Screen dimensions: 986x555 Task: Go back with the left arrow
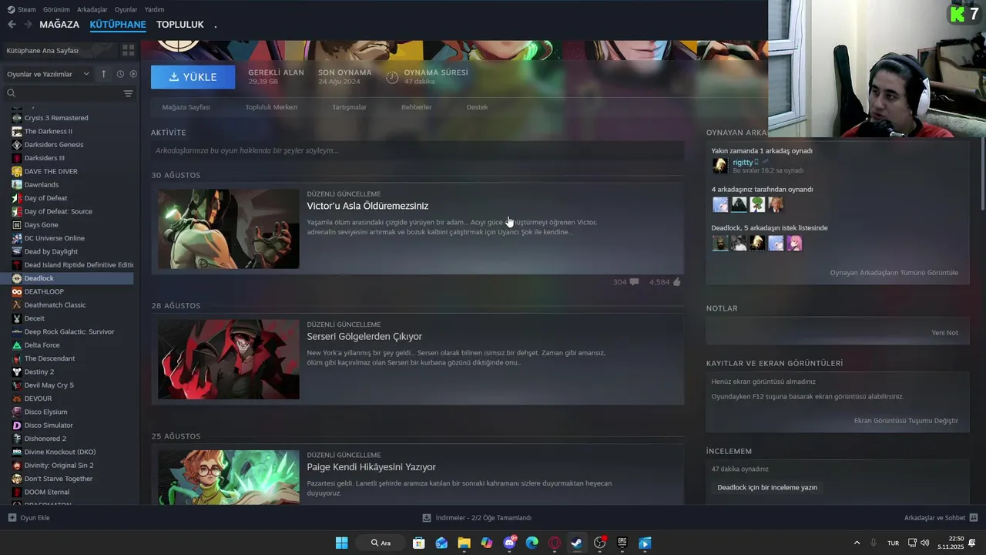[x=12, y=25]
